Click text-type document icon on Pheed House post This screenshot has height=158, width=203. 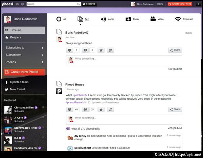pos(59,84)
